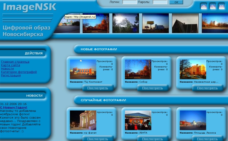Click the ДЕЙСТВИЯ panel heading
Image resolution: width=228 pixels, height=141 pixels.
(34, 53)
